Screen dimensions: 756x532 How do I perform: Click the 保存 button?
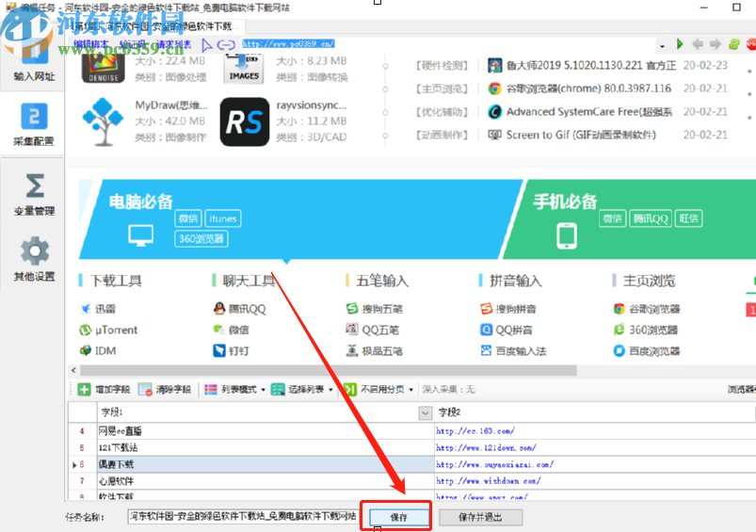[x=399, y=517]
